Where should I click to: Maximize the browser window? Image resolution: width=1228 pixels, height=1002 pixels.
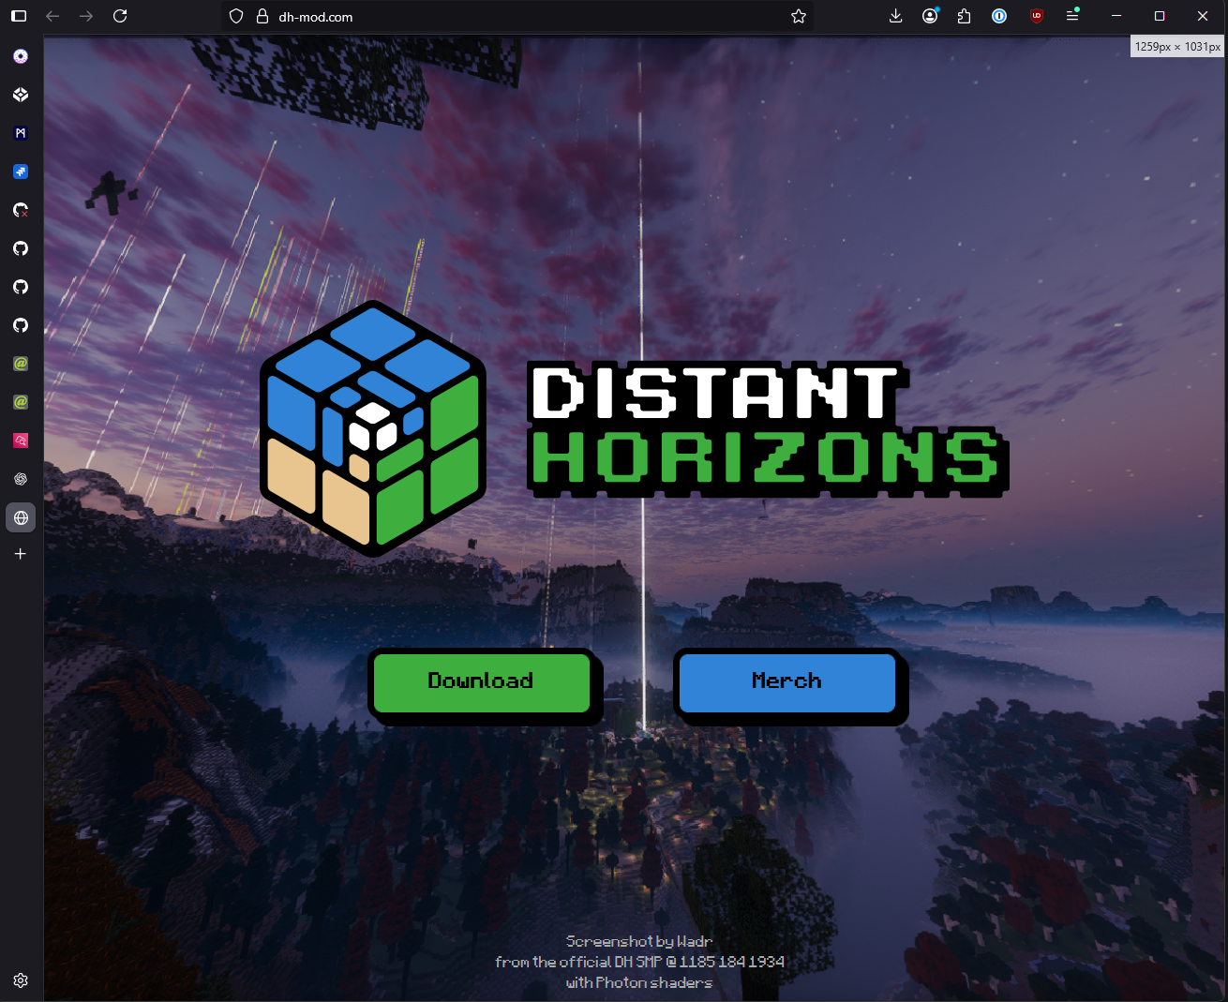[x=1160, y=16]
